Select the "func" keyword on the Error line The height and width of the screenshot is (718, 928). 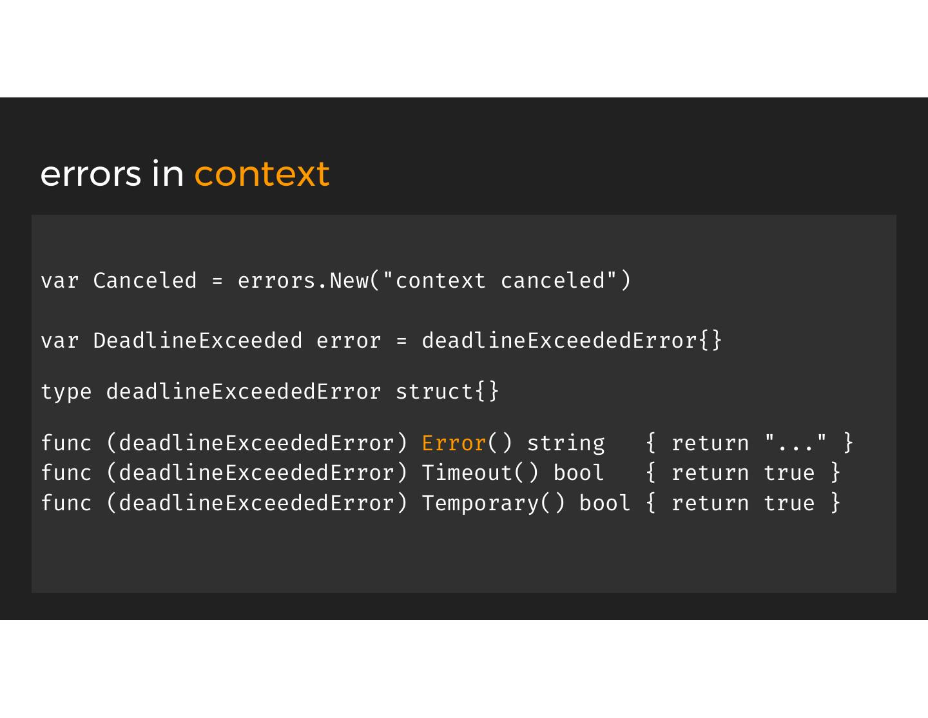tap(66, 443)
